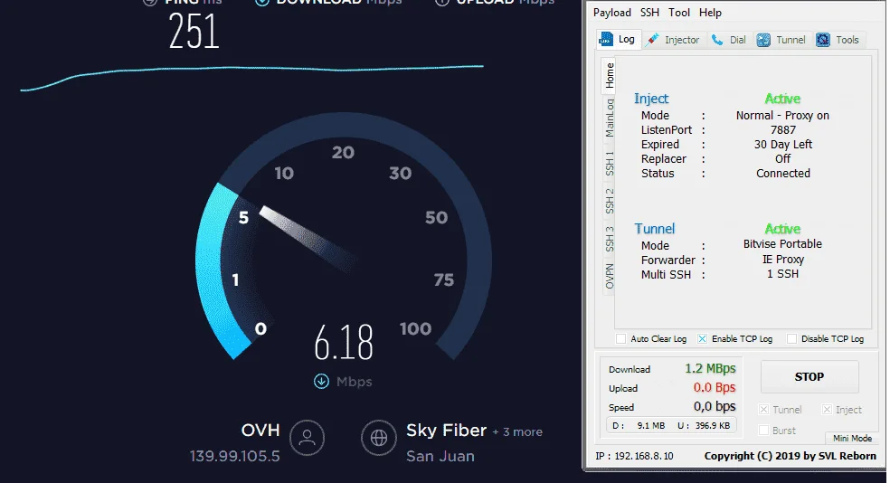Switch to the Dial tab
Screen dimensions: 890x483
tap(731, 40)
